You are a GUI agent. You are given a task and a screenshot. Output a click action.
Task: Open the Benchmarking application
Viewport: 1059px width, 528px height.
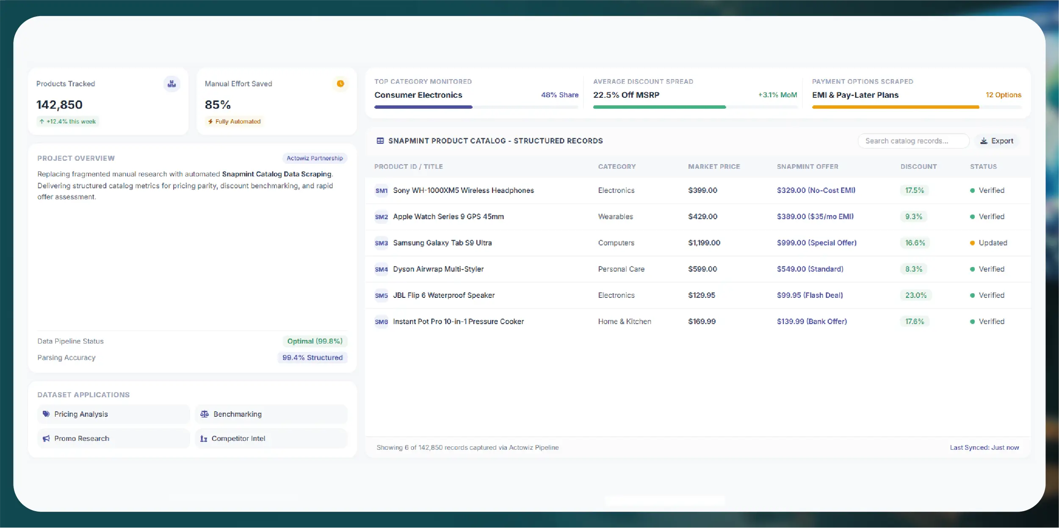[x=271, y=414]
